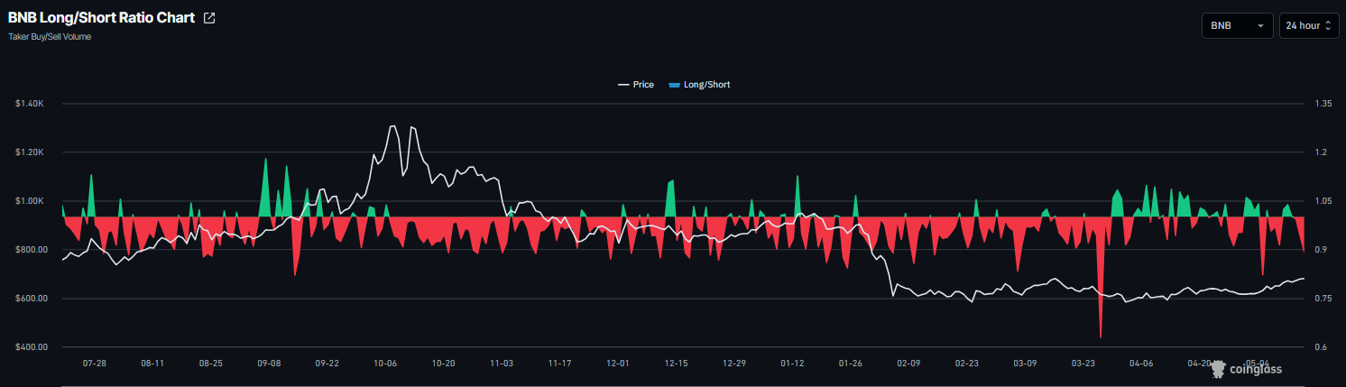The width and height of the screenshot is (1346, 387).
Task: Click the 1.35 right axis label
Action: [x=1323, y=105]
